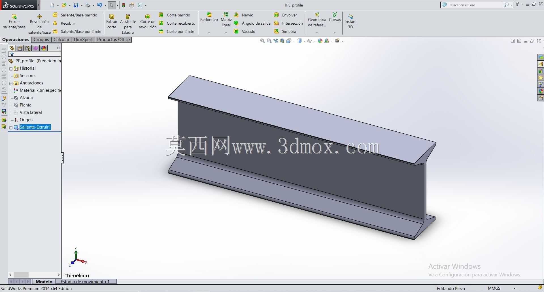Image resolution: width=544 pixels, height=292 pixels.
Task: Open Geometría de referencia dropdown arrow
Action: pyautogui.click(x=317, y=33)
